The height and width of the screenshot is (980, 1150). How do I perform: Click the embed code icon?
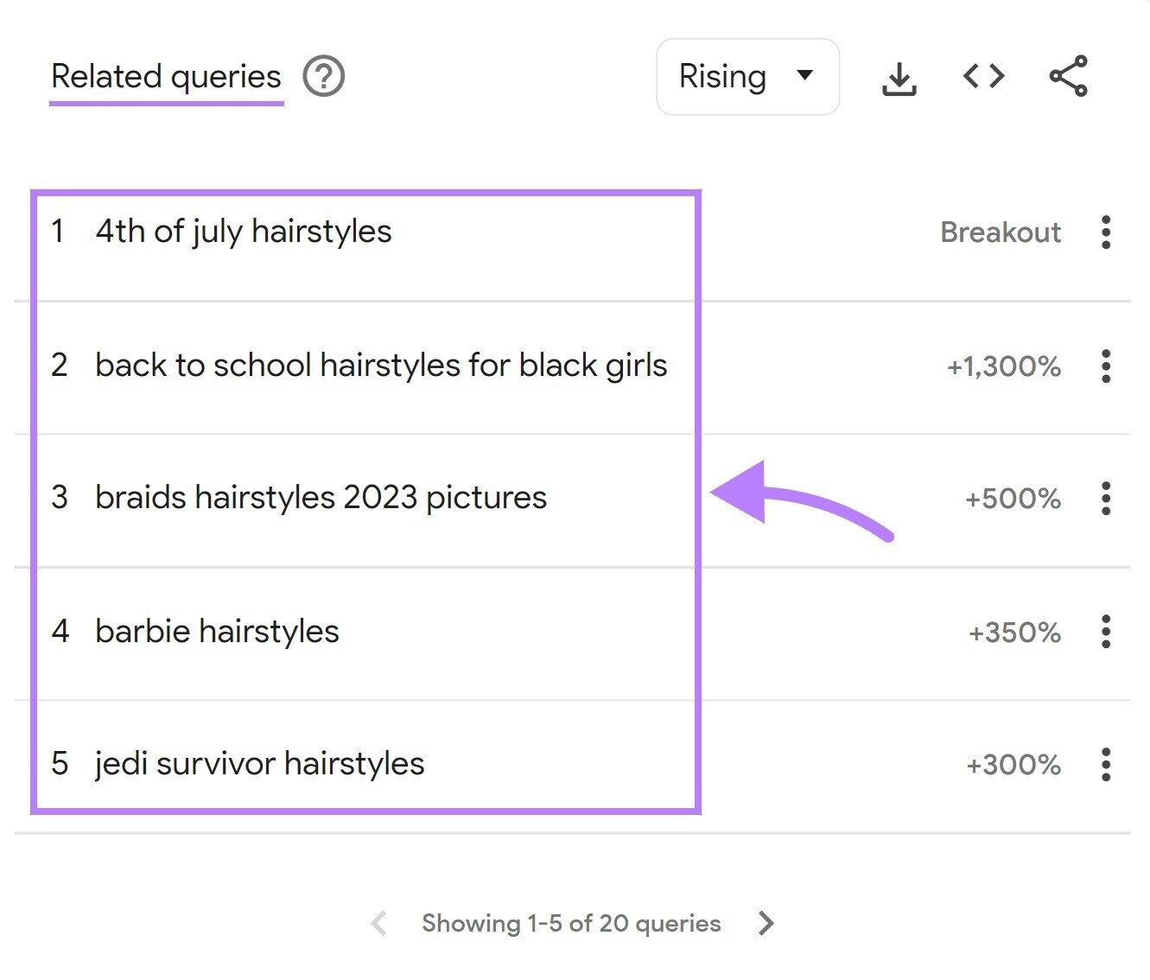point(982,76)
